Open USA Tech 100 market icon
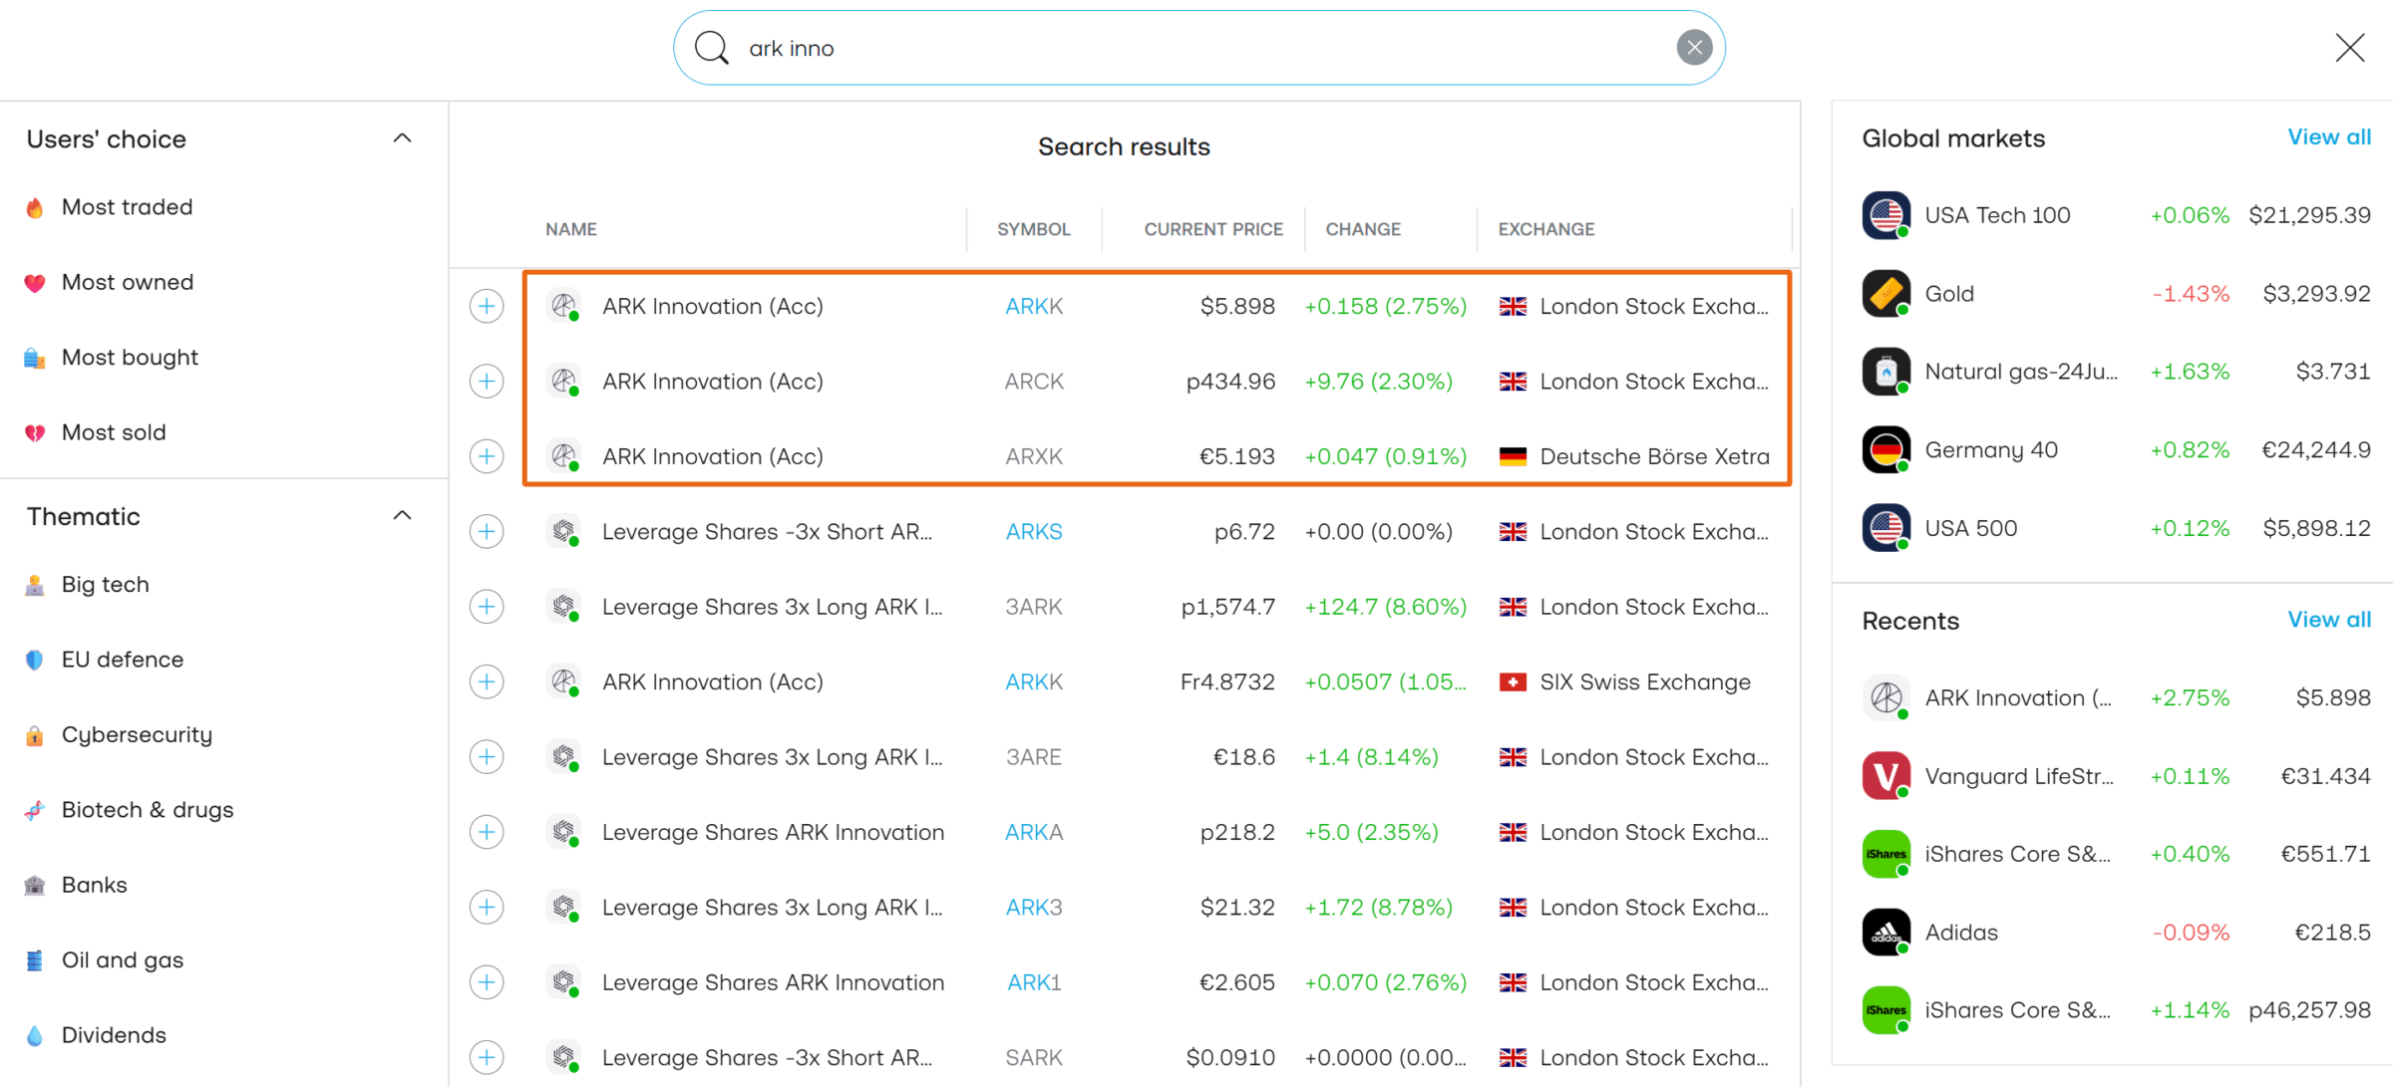 coord(1886,215)
